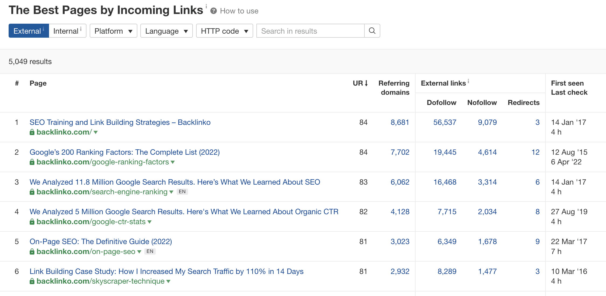Open Google's 200 Ranking Factors page link
This screenshot has width=606, height=296.
click(125, 152)
